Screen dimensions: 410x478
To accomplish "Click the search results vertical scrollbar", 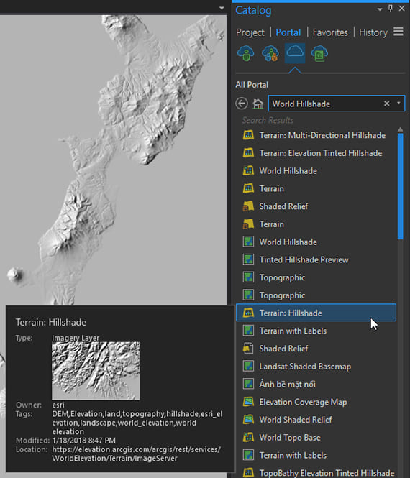I will (x=400, y=187).
